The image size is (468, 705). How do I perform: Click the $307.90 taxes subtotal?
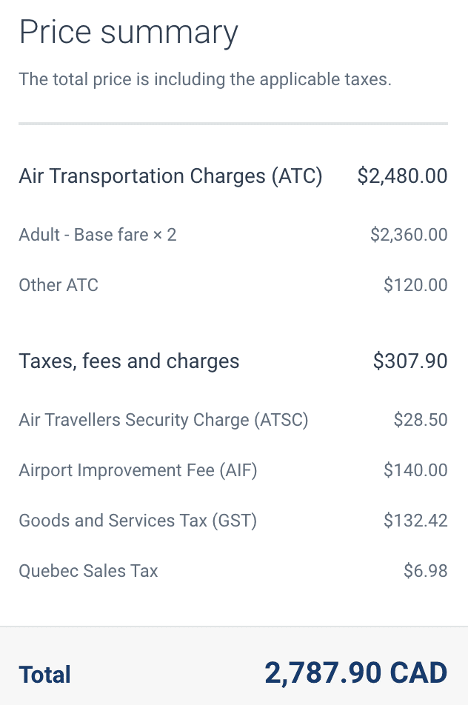[x=410, y=361]
